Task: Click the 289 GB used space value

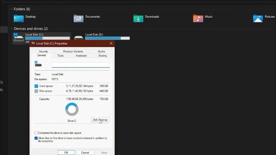Action: (103, 86)
